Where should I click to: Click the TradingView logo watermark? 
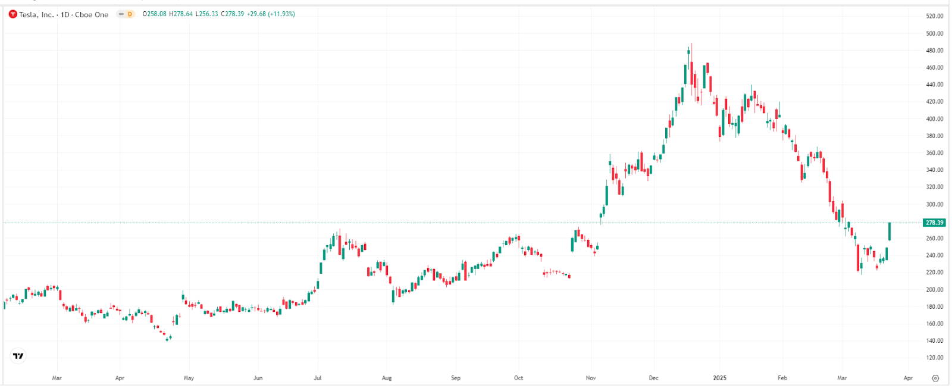[x=17, y=355]
